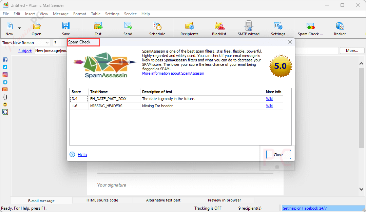The image size is (366, 212).
Task: Click the Help question mark icon
Action: pos(72,154)
